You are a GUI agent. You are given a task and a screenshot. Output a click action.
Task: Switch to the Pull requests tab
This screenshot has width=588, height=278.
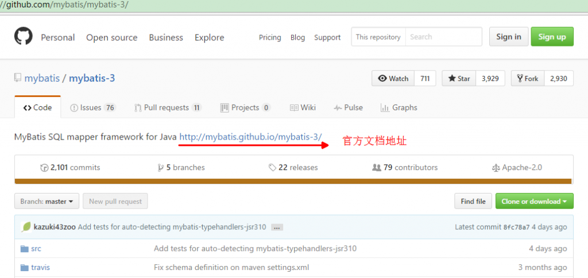[x=168, y=107]
